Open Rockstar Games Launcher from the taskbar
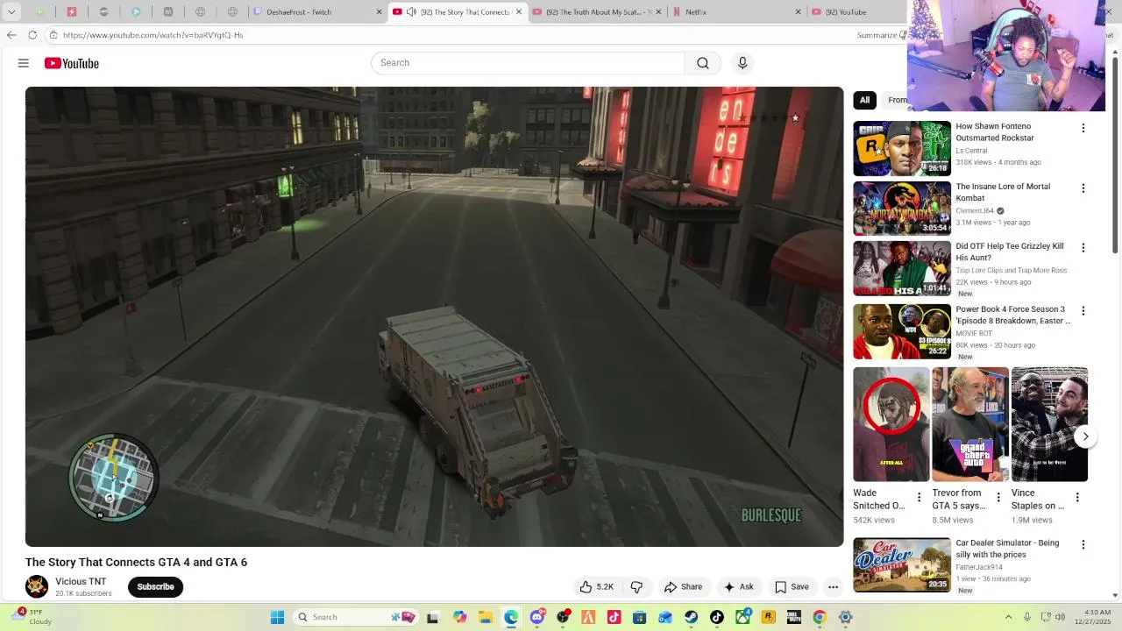 [x=768, y=617]
